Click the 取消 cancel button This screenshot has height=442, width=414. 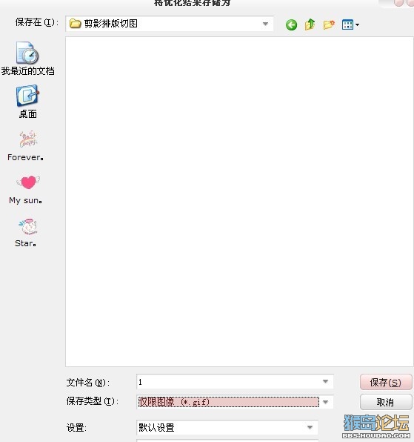tap(386, 402)
